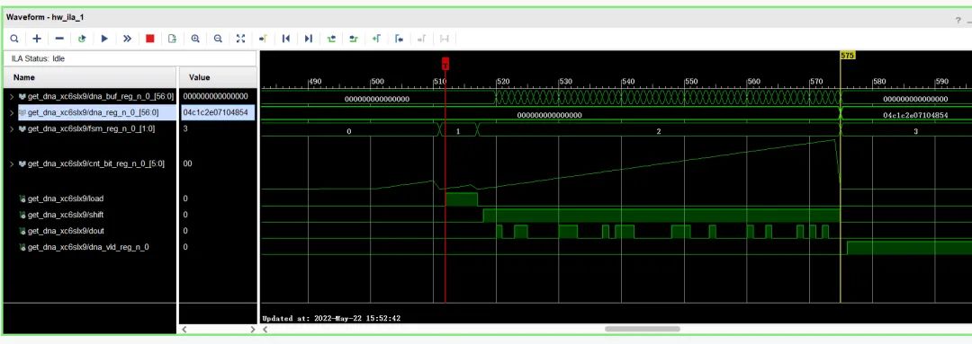Click the yellow 575 cursor marker
This screenshot has height=344, width=972.
848,56
